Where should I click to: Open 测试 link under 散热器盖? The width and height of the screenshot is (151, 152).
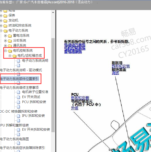point(115,73)
